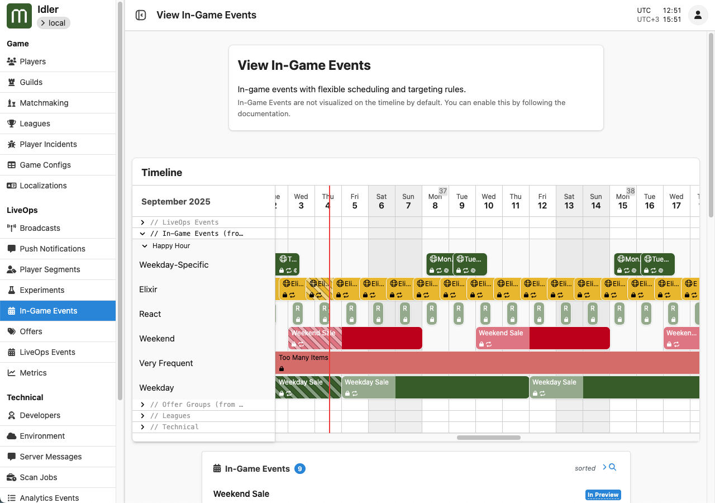Click the Player Incidents bug icon

pos(11,144)
